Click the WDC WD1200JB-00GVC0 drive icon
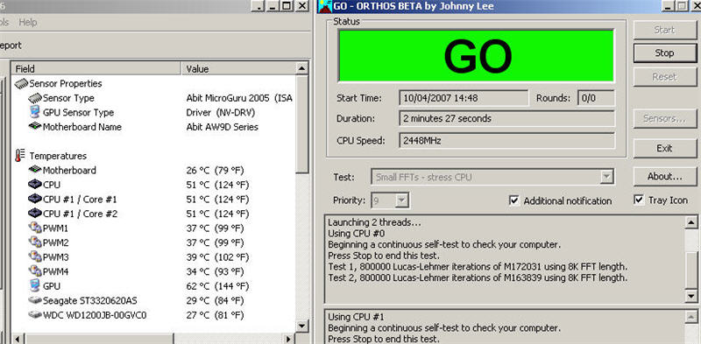Viewport: 701px width, 344px height. (35, 315)
